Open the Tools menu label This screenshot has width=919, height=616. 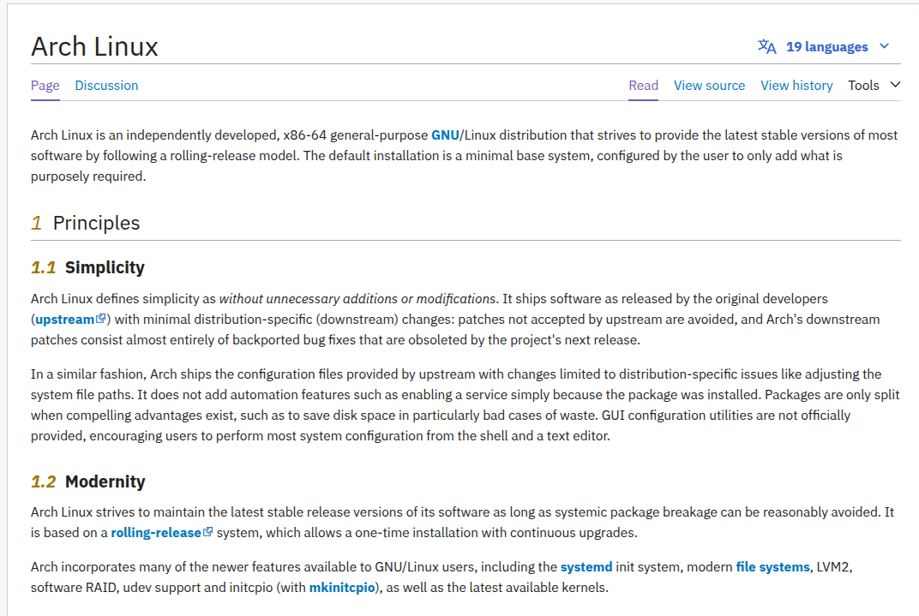click(x=863, y=86)
